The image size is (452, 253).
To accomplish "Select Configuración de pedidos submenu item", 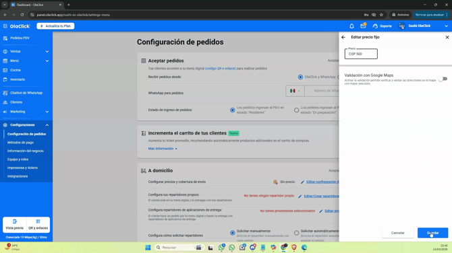I will [26, 134].
